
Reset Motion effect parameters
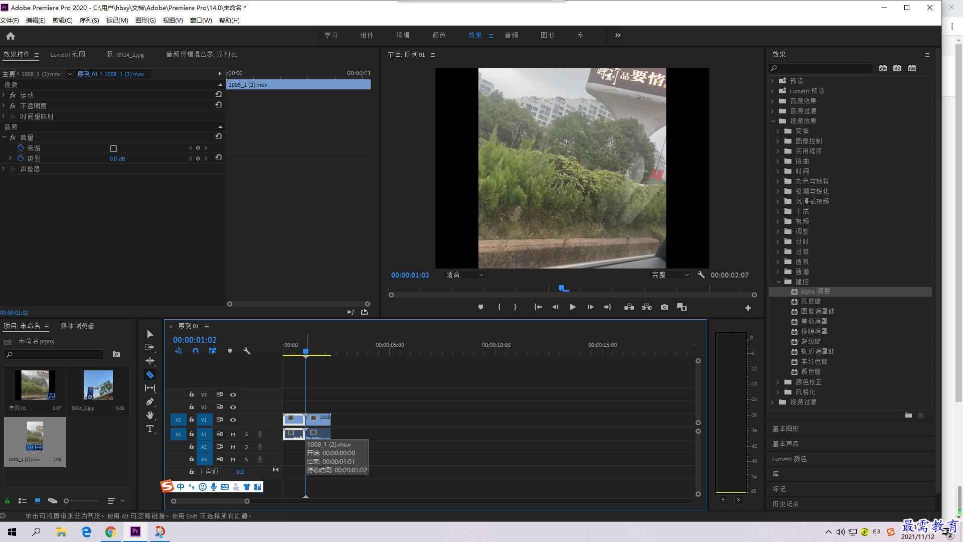tap(219, 94)
